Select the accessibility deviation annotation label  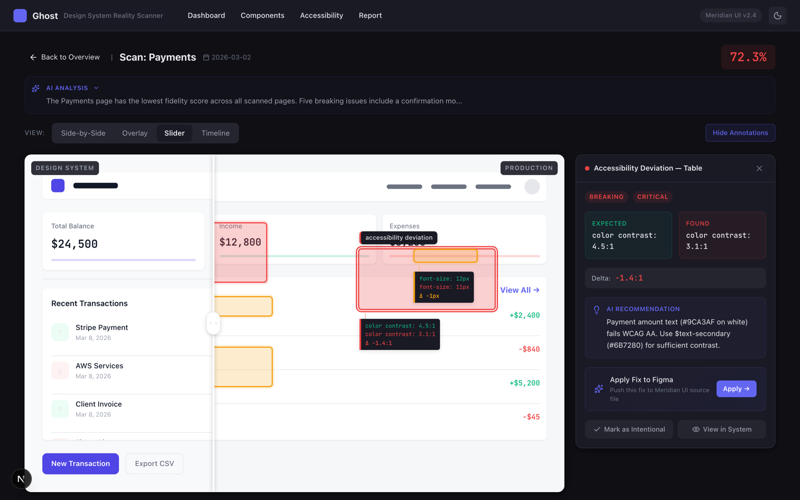[x=398, y=238]
